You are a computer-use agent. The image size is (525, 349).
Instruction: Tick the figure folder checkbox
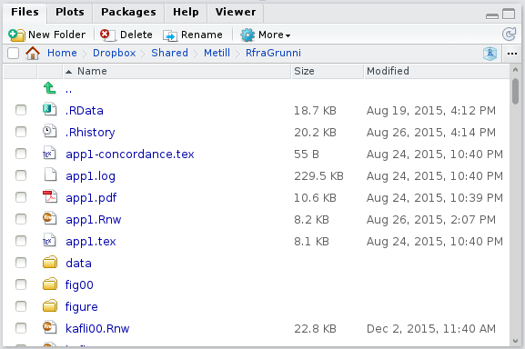pyautogui.click(x=21, y=306)
